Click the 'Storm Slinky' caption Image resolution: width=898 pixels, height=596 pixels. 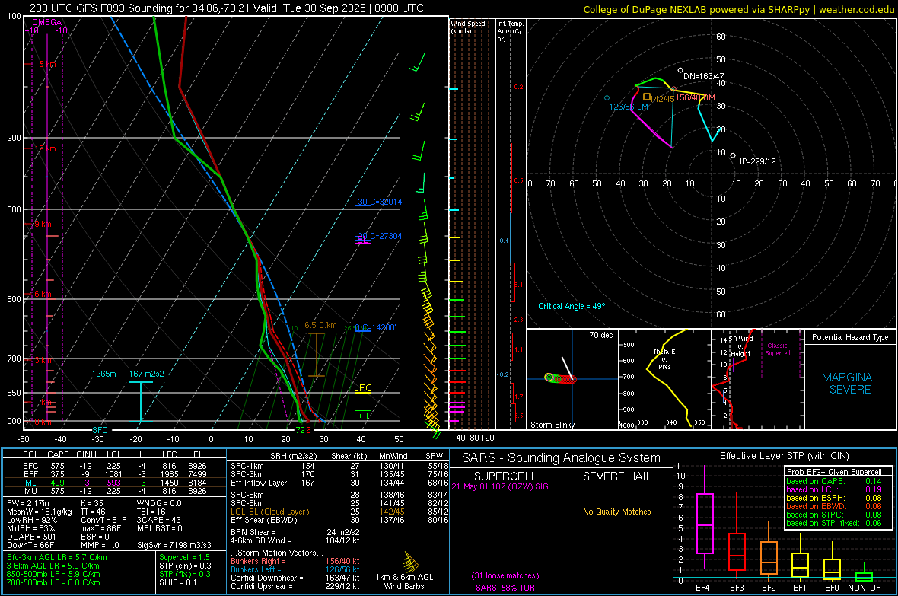coord(552,425)
